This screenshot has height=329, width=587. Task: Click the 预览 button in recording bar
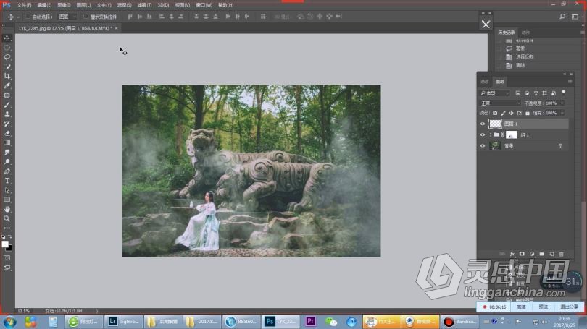[544, 307]
